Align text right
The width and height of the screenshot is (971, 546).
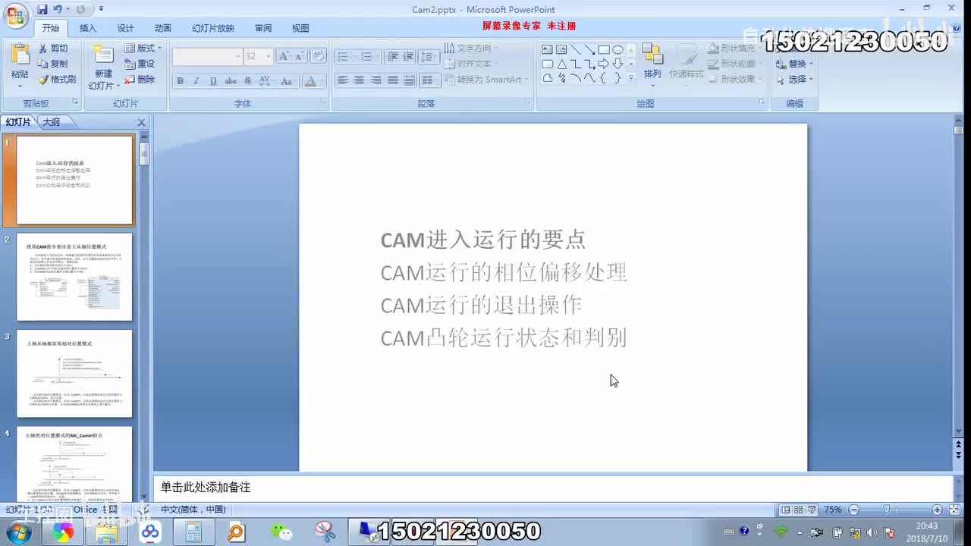tap(376, 80)
